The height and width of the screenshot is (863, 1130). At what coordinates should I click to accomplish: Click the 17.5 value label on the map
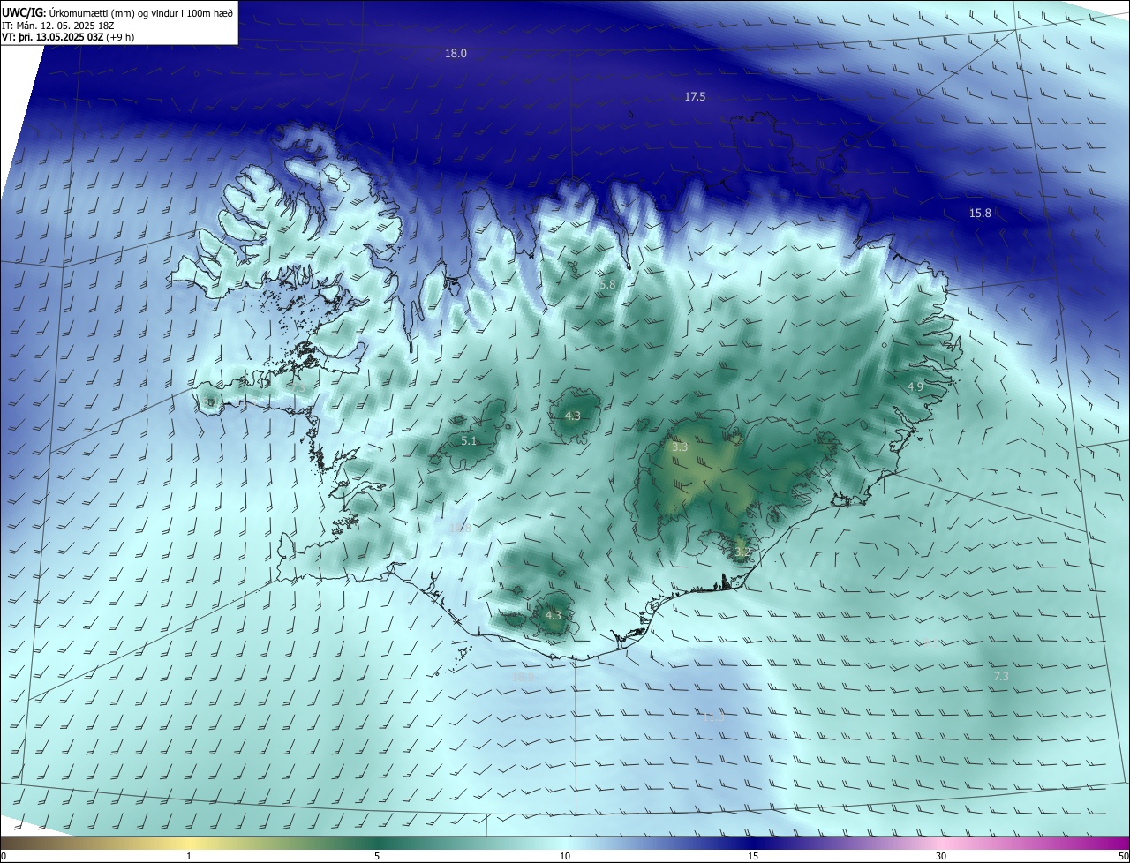[x=695, y=97]
